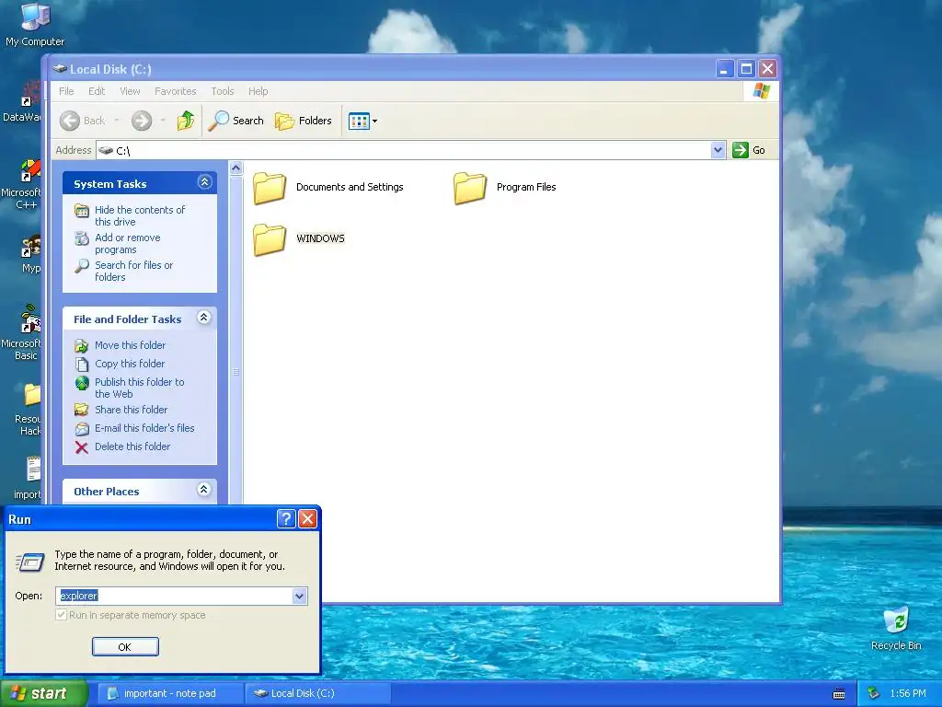Click the E-mail folder's files envelope icon
Screen dimensions: 942x707
(x=82, y=429)
